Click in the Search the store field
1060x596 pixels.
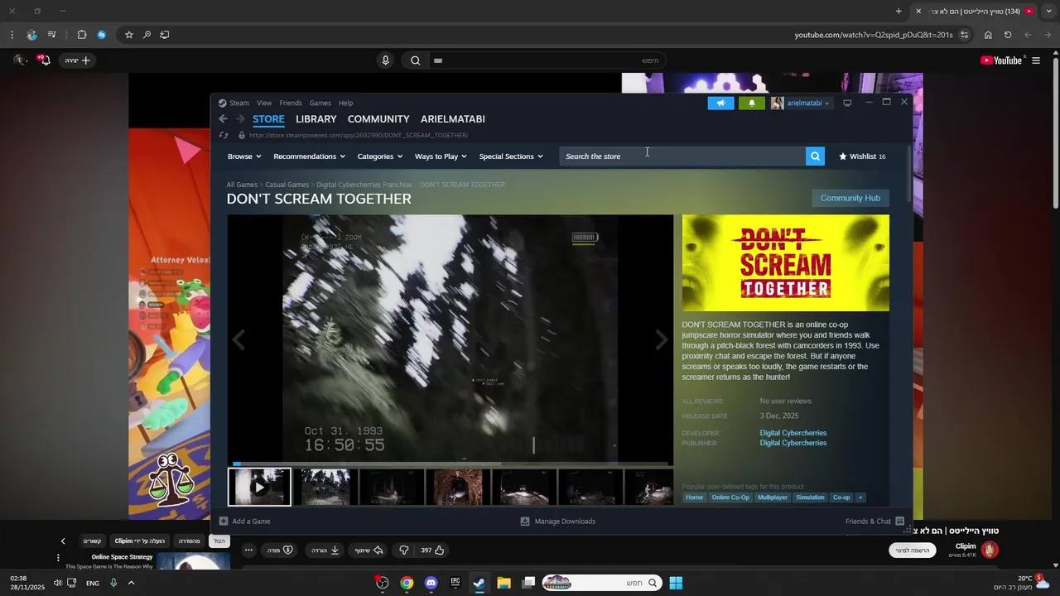click(x=682, y=156)
